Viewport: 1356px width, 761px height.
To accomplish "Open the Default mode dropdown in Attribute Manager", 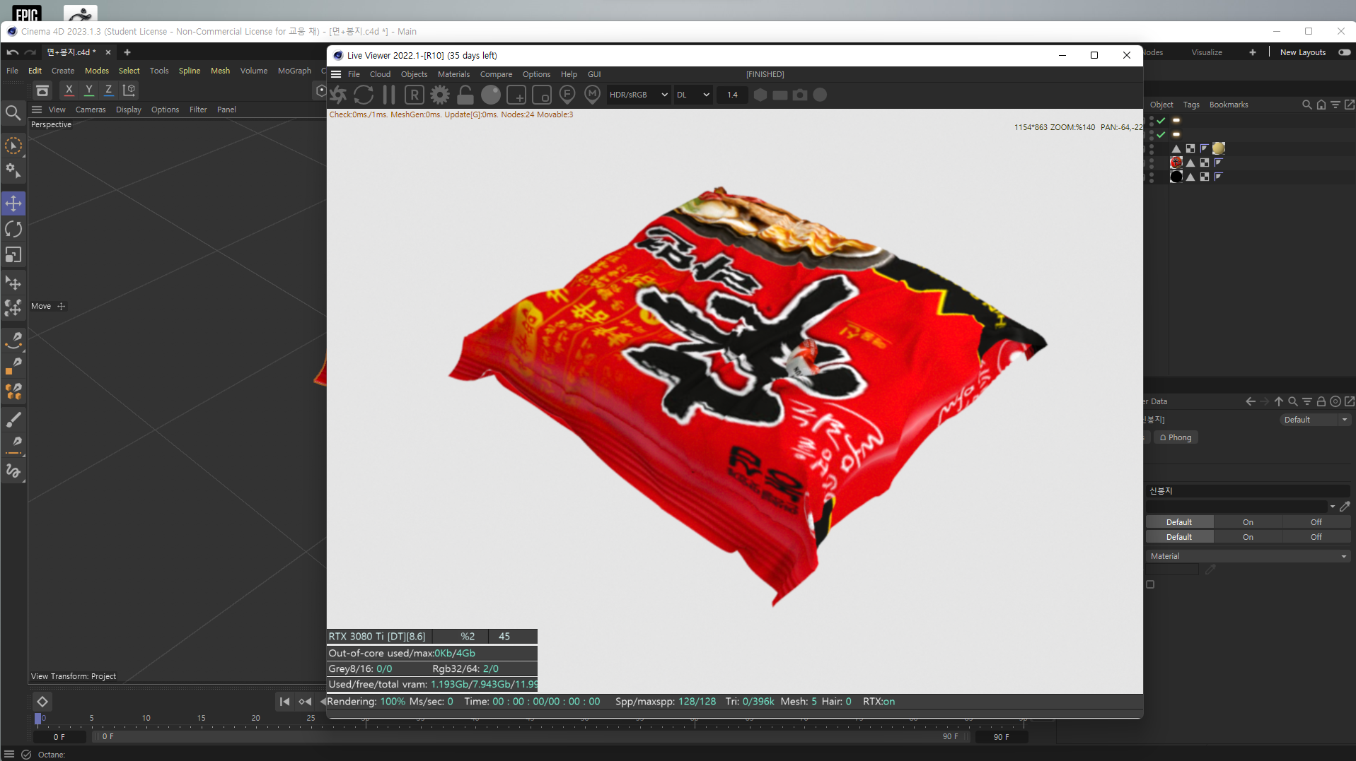I will [x=1315, y=420].
